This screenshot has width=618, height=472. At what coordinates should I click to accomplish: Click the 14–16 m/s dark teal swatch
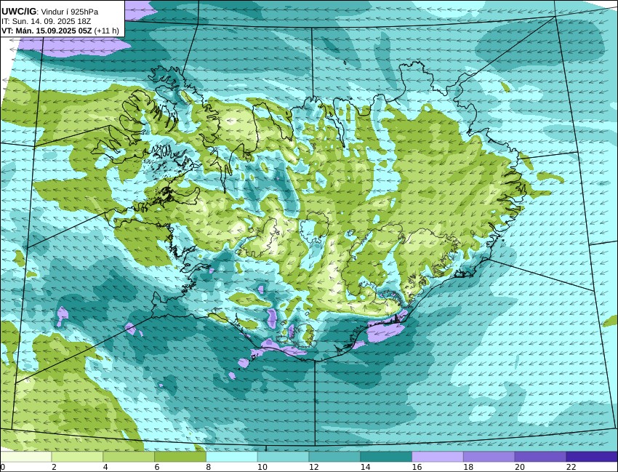pos(386,457)
